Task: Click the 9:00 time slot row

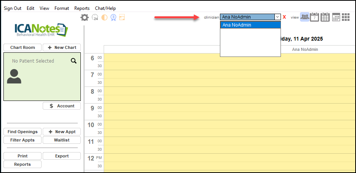Action: [229, 108]
